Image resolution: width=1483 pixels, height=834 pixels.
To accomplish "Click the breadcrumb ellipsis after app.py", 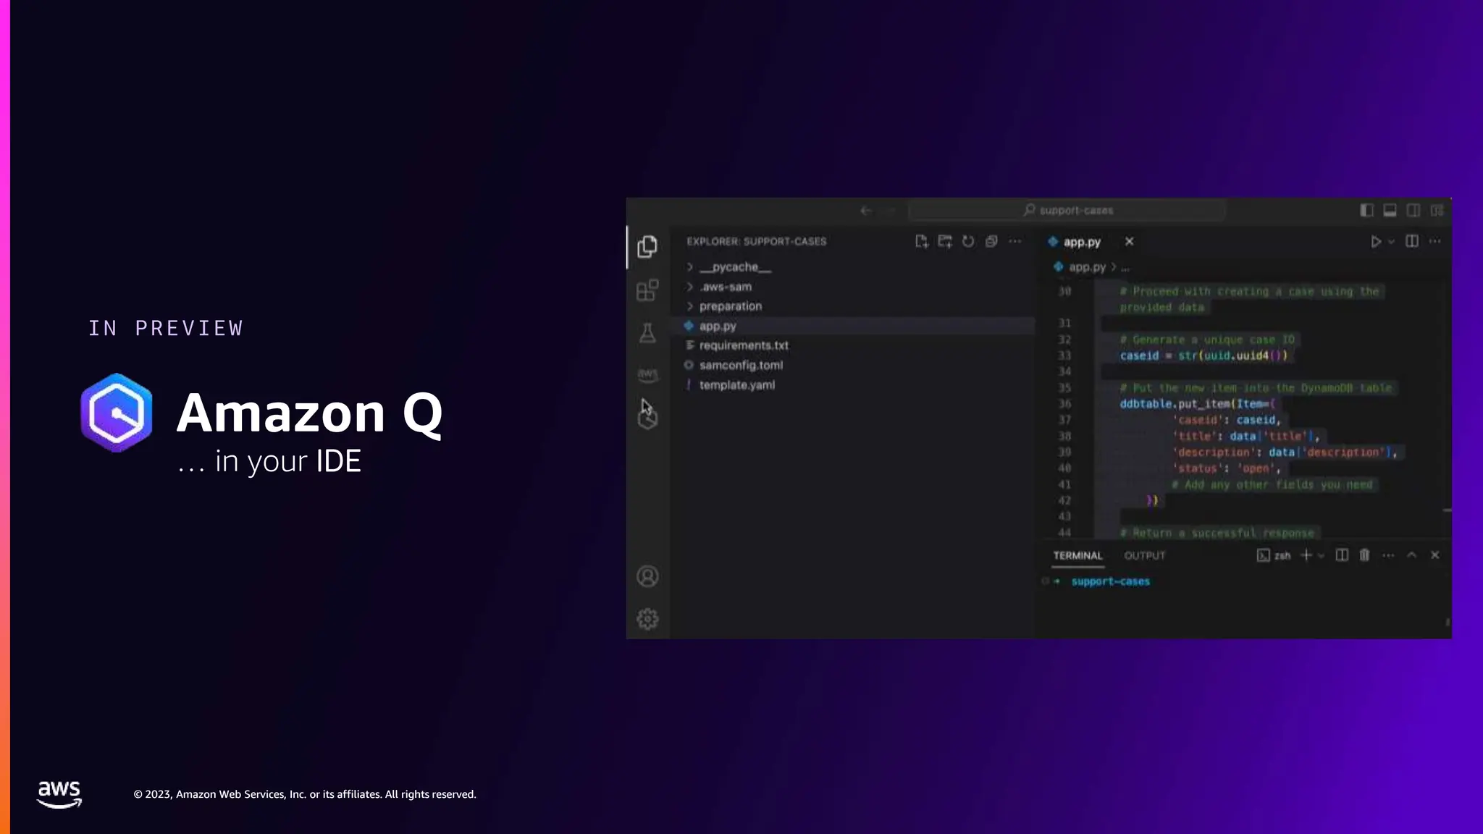I will pyautogui.click(x=1125, y=268).
